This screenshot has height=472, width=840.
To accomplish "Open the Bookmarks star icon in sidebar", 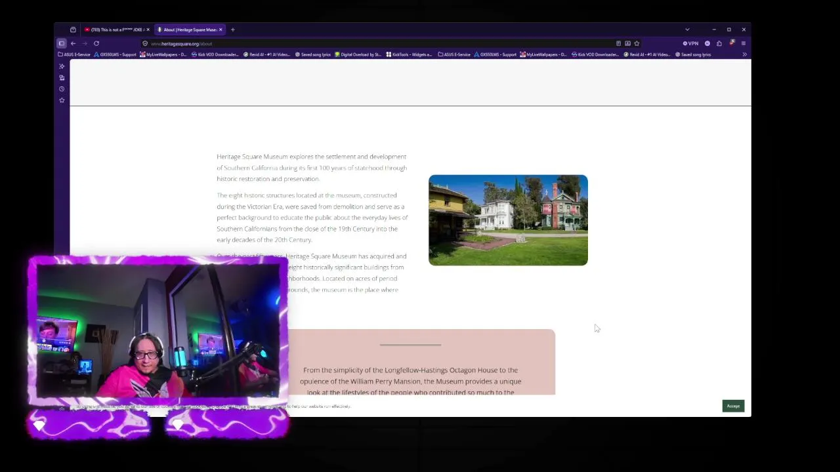I will click(x=62, y=100).
